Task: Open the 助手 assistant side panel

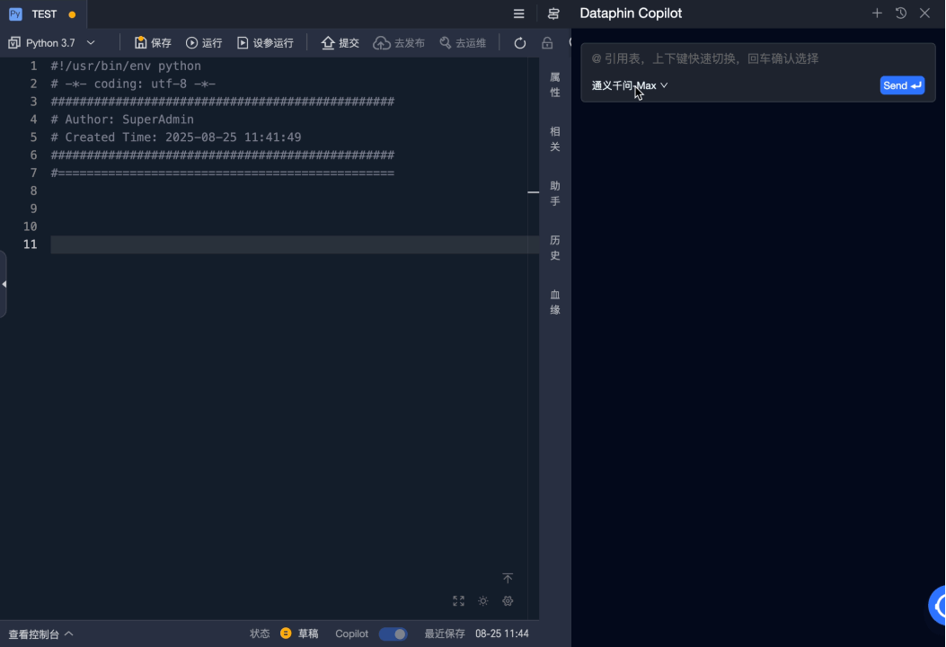Action: [x=555, y=193]
